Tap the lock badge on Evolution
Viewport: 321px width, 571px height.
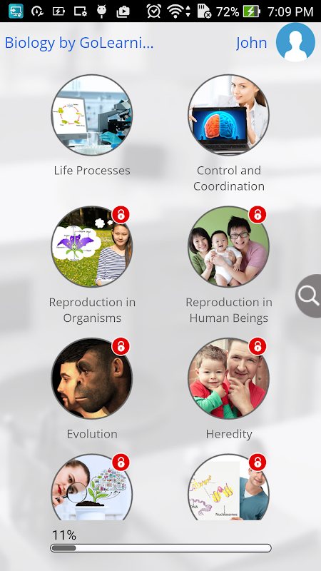[121, 346]
